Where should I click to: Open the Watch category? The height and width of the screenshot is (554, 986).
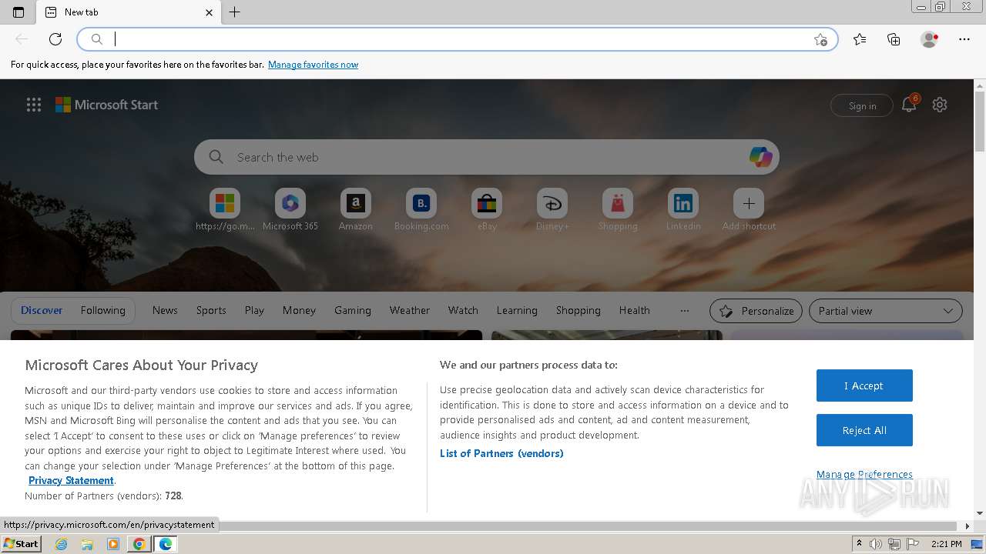pyautogui.click(x=463, y=310)
